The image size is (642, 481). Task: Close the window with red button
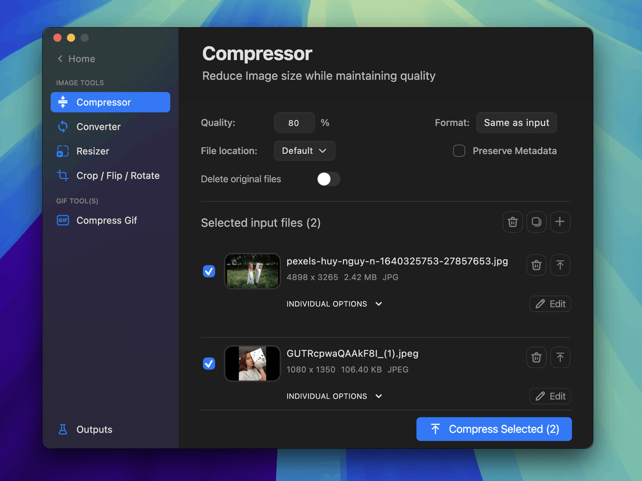click(x=58, y=37)
